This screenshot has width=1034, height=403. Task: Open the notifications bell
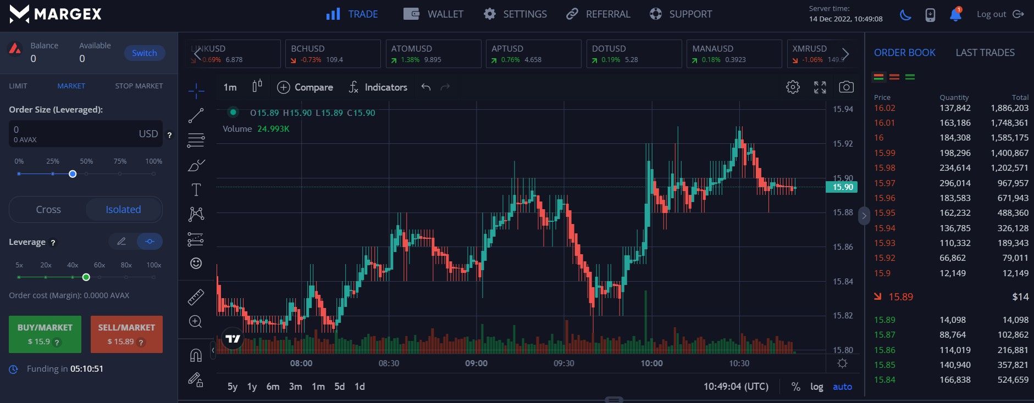[x=955, y=14]
